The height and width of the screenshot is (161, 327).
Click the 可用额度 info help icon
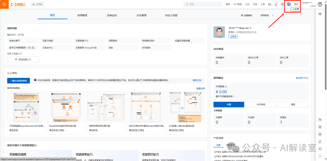click(x=226, y=87)
